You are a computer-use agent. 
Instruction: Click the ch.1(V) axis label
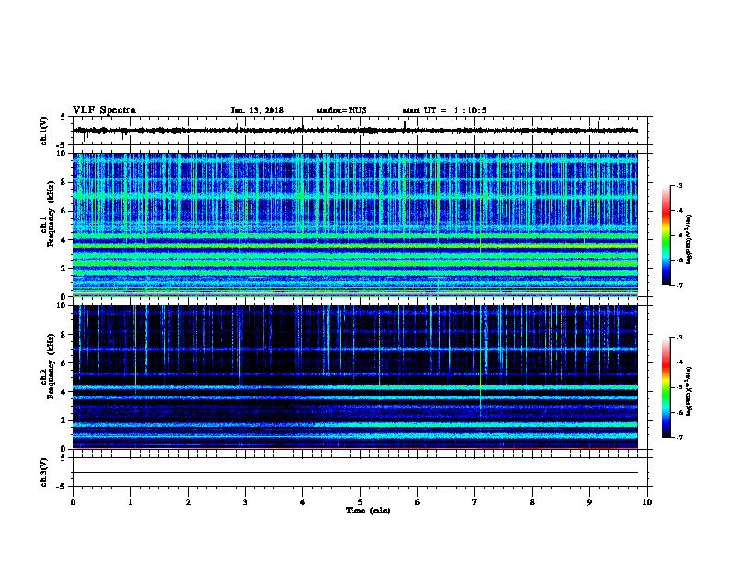click(44, 131)
